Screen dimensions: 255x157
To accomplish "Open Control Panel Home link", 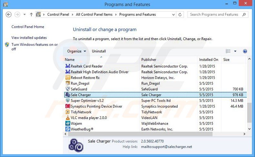I will coord(28,27).
